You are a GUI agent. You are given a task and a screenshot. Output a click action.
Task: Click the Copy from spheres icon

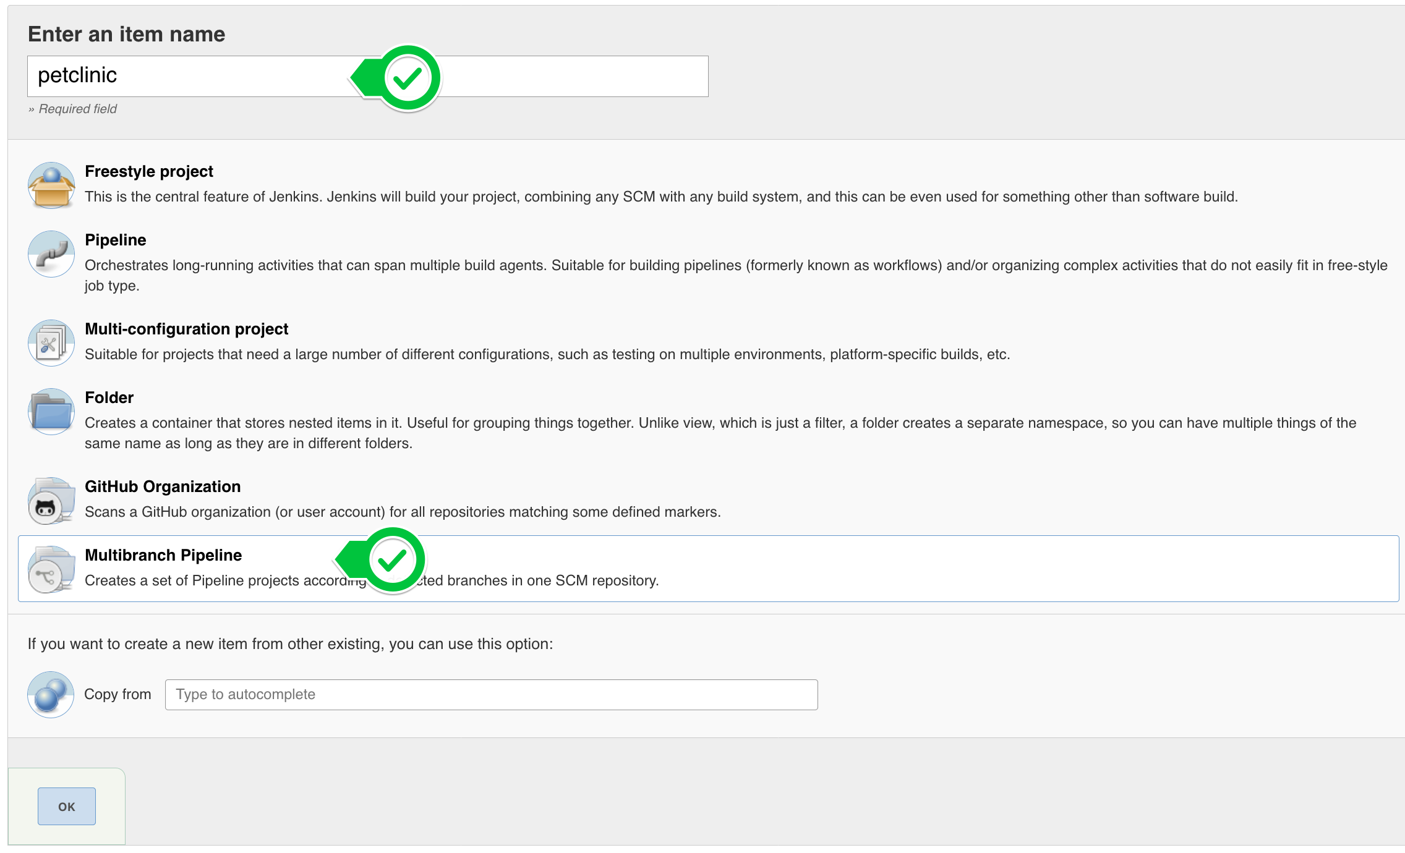(x=51, y=695)
